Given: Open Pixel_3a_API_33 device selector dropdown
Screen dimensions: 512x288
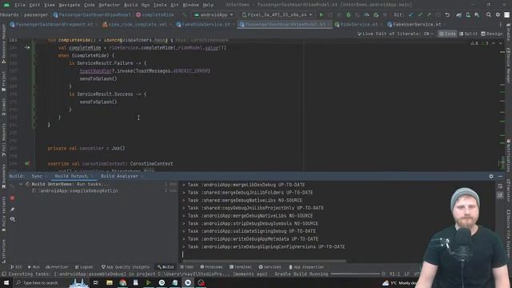Looking at the screenshot, I should [x=278, y=15].
